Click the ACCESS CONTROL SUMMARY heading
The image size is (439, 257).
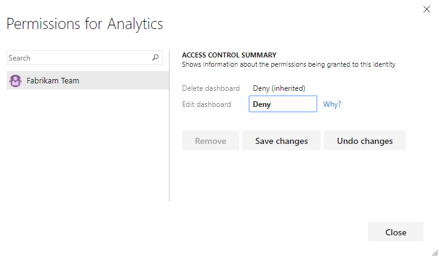[229, 55]
